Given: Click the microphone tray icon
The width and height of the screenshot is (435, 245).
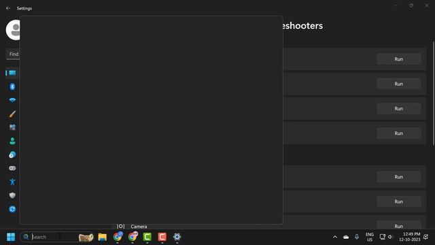Looking at the screenshot, I should 357,237.
